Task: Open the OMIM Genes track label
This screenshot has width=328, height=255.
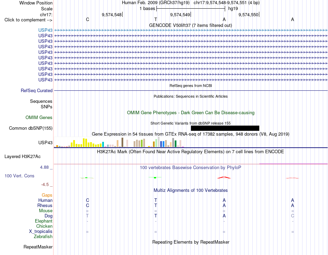Action: coord(39,117)
